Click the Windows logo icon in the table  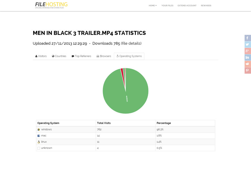pyautogui.click(x=38, y=129)
